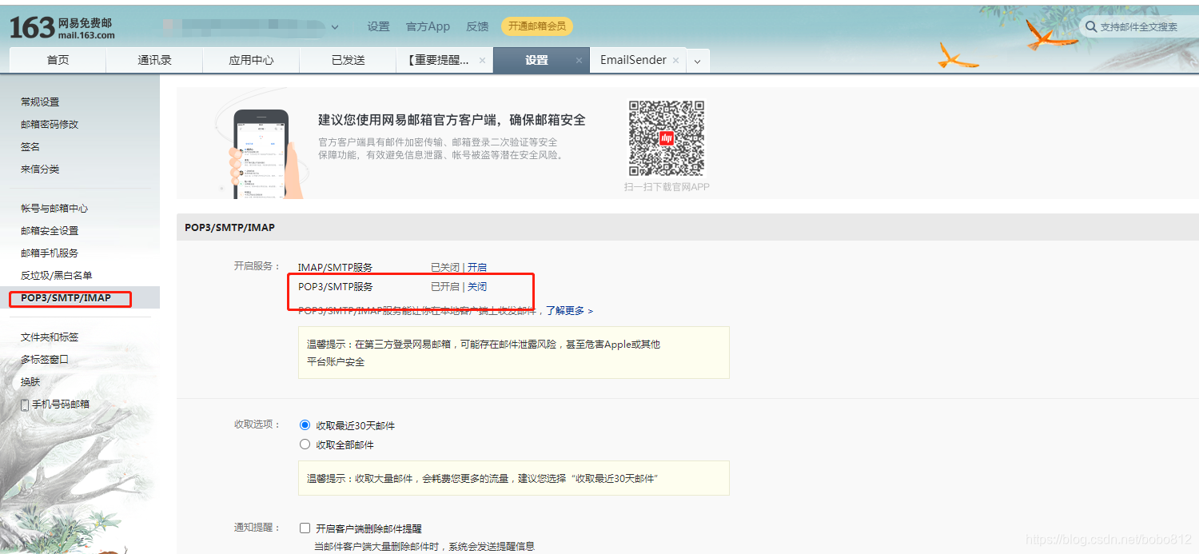Click the 163 mail logo
Screen dimensions: 1199x554
tap(62, 27)
